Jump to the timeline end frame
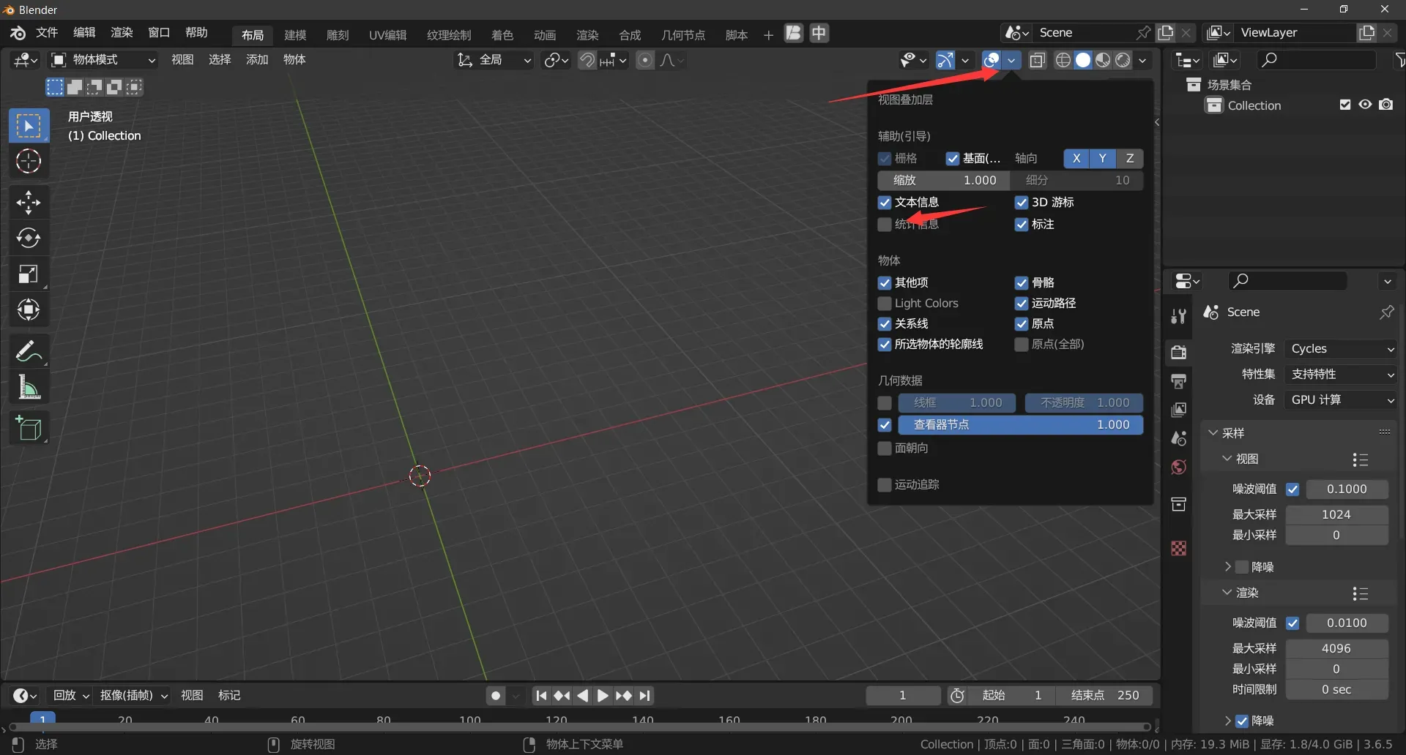Image resolution: width=1406 pixels, height=755 pixels. tap(644, 696)
